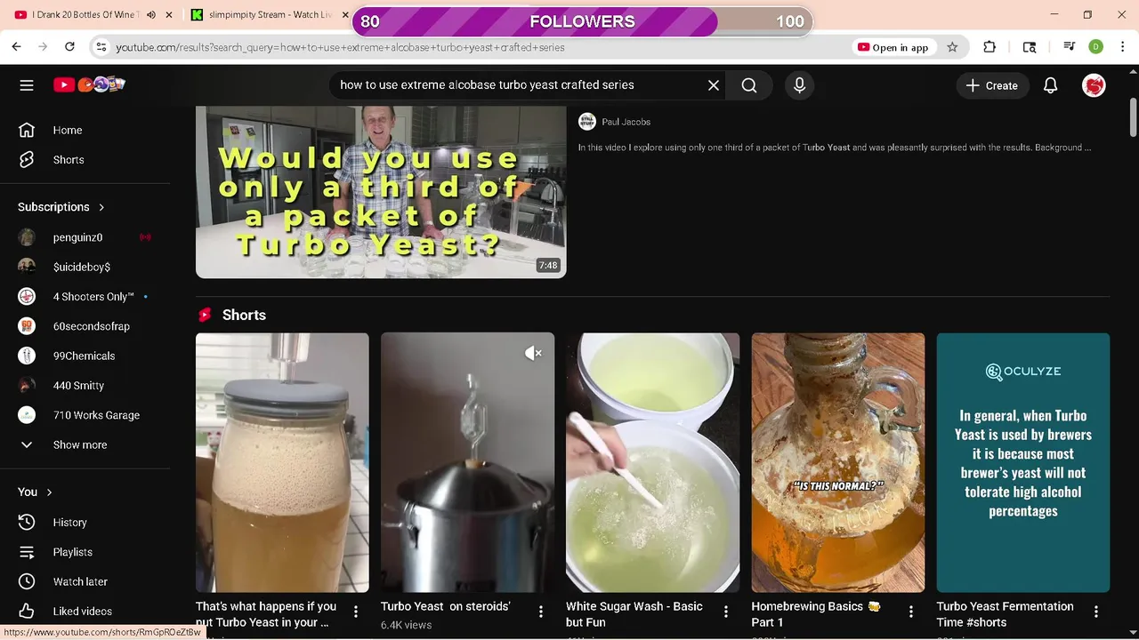Reload the page in the browser
The image size is (1139, 640).
(x=69, y=47)
